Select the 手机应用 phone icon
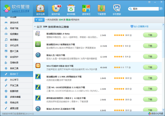 (6, 45)
